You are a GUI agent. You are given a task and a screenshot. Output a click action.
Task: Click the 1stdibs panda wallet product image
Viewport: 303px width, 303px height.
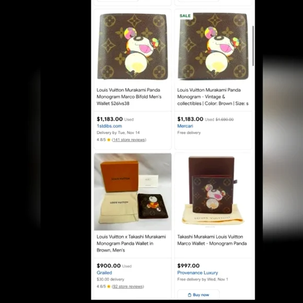pyautogui.click(x=133, y=46)
